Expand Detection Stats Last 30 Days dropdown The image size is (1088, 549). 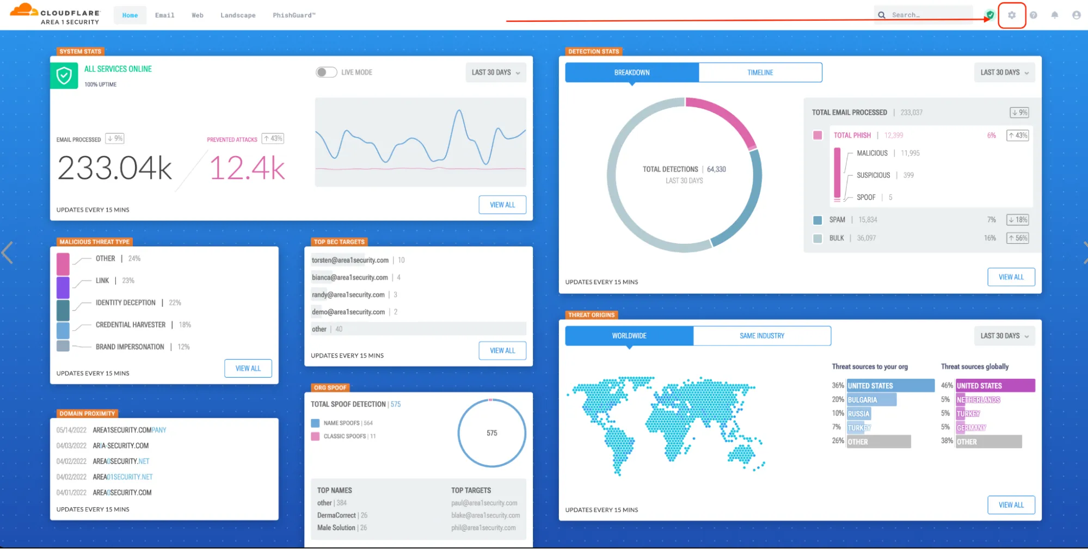click(x=1004, y=72)
